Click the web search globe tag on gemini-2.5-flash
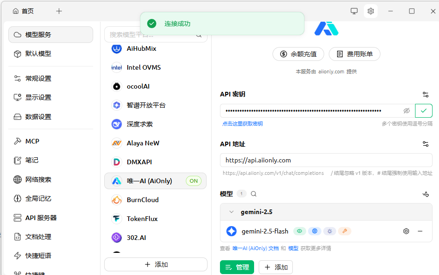439x275 pixels. tap(314, 231)
